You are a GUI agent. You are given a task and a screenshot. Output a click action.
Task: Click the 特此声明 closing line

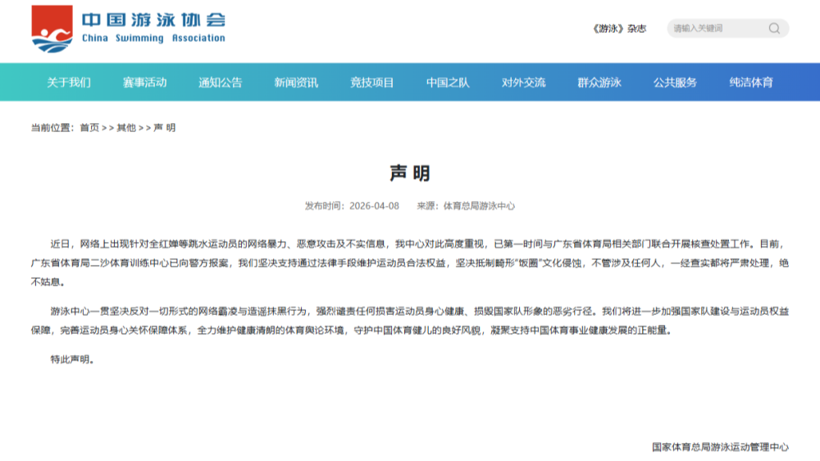pyautogui.click(x=72, y=359)
